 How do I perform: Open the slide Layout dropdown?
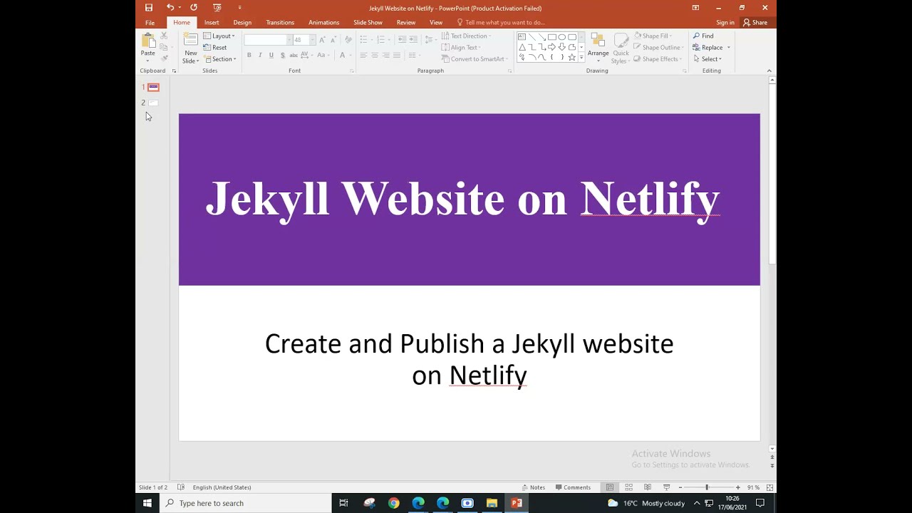(x=219, y=36)
